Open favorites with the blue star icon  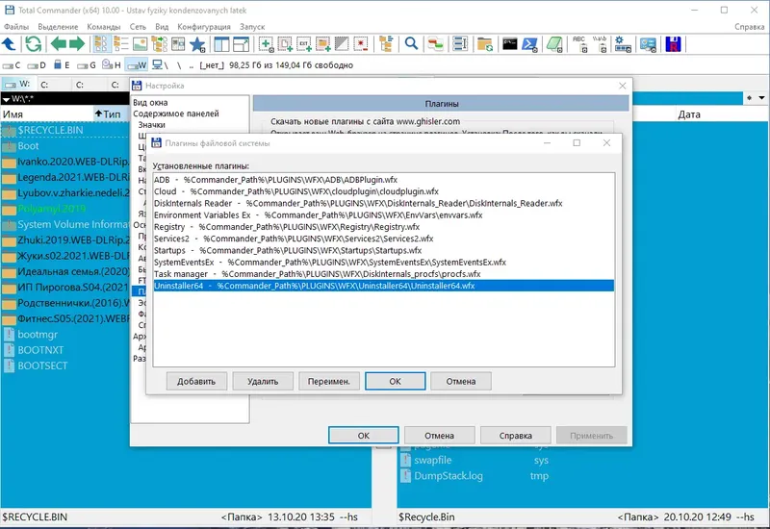pos(197,44)
